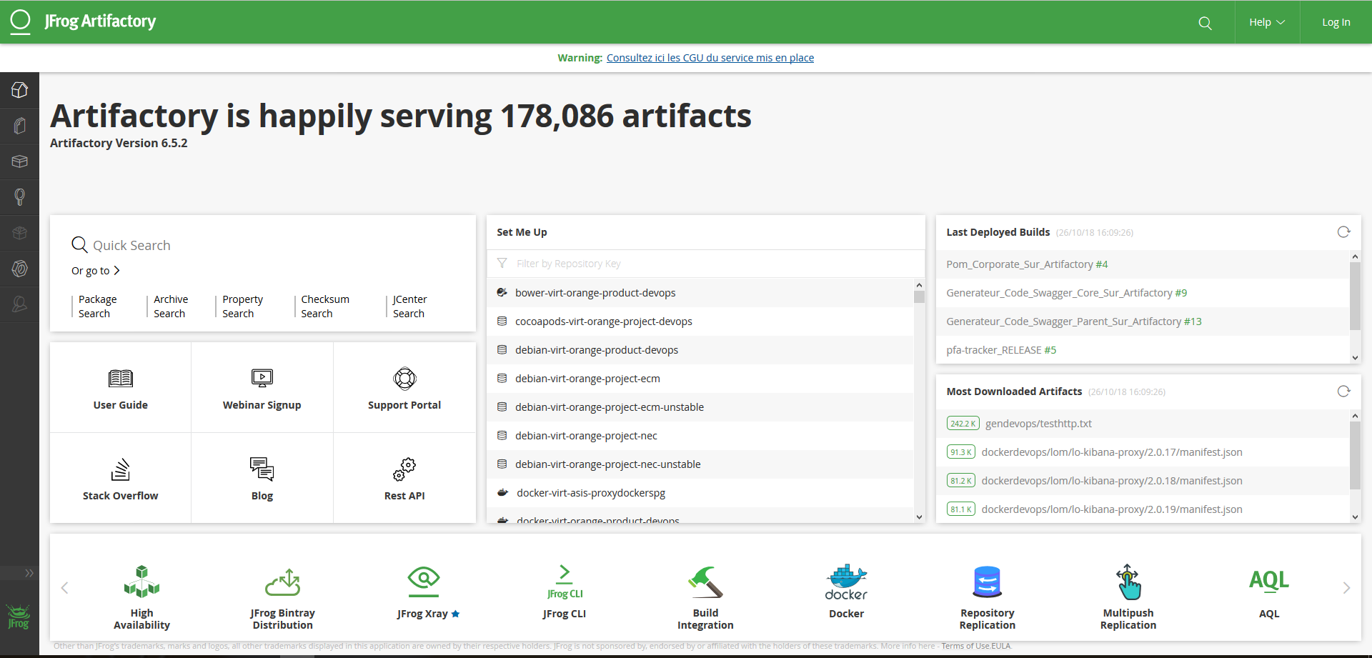This screenshot has height=658, width=1372.
Task: Open AQL feature icon
Action: point(1269,580)
